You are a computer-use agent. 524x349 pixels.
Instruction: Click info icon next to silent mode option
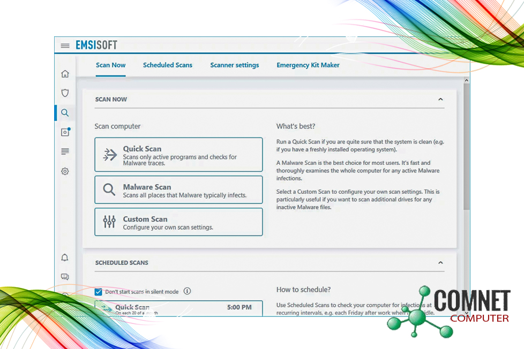click(x=187, y=291)
